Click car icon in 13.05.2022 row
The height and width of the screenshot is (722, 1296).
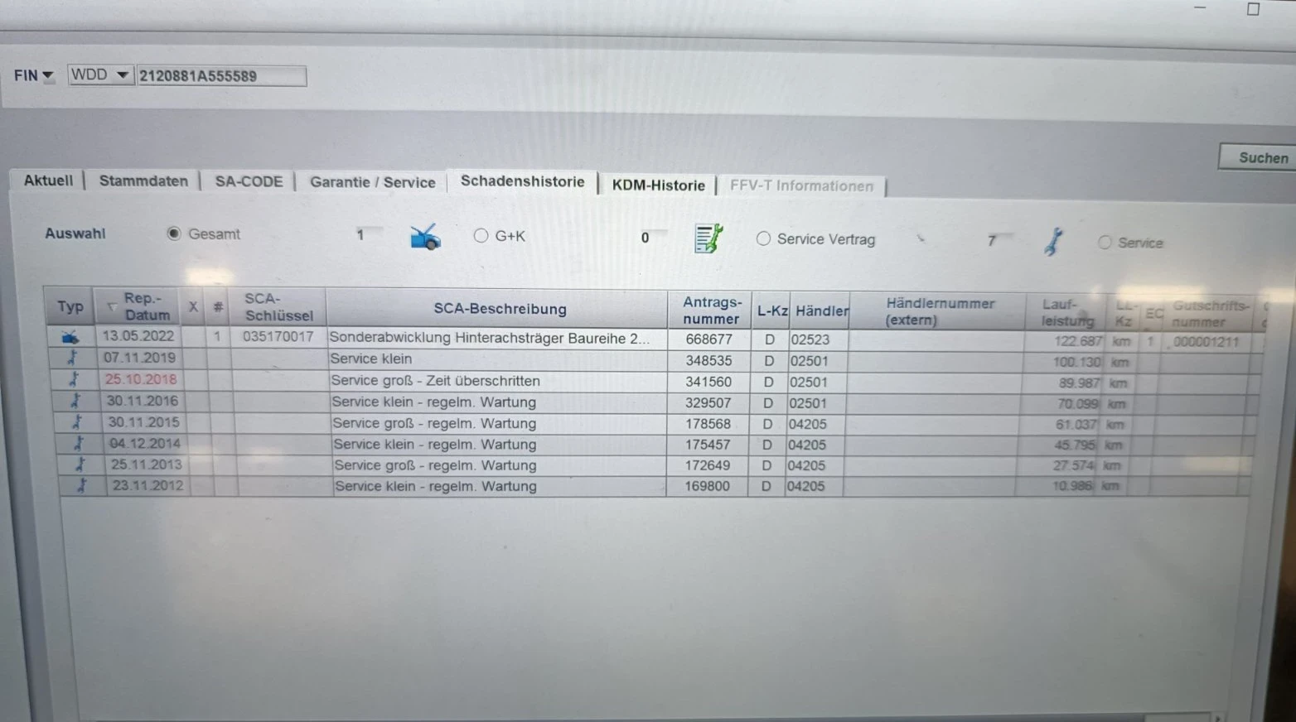pos(70,337)
